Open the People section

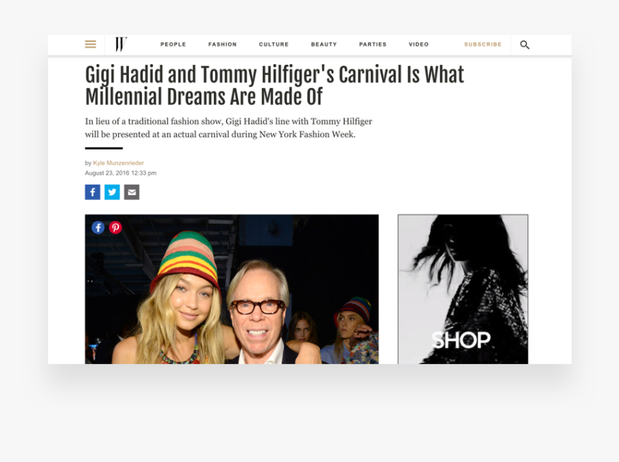(x=173, y=44)
